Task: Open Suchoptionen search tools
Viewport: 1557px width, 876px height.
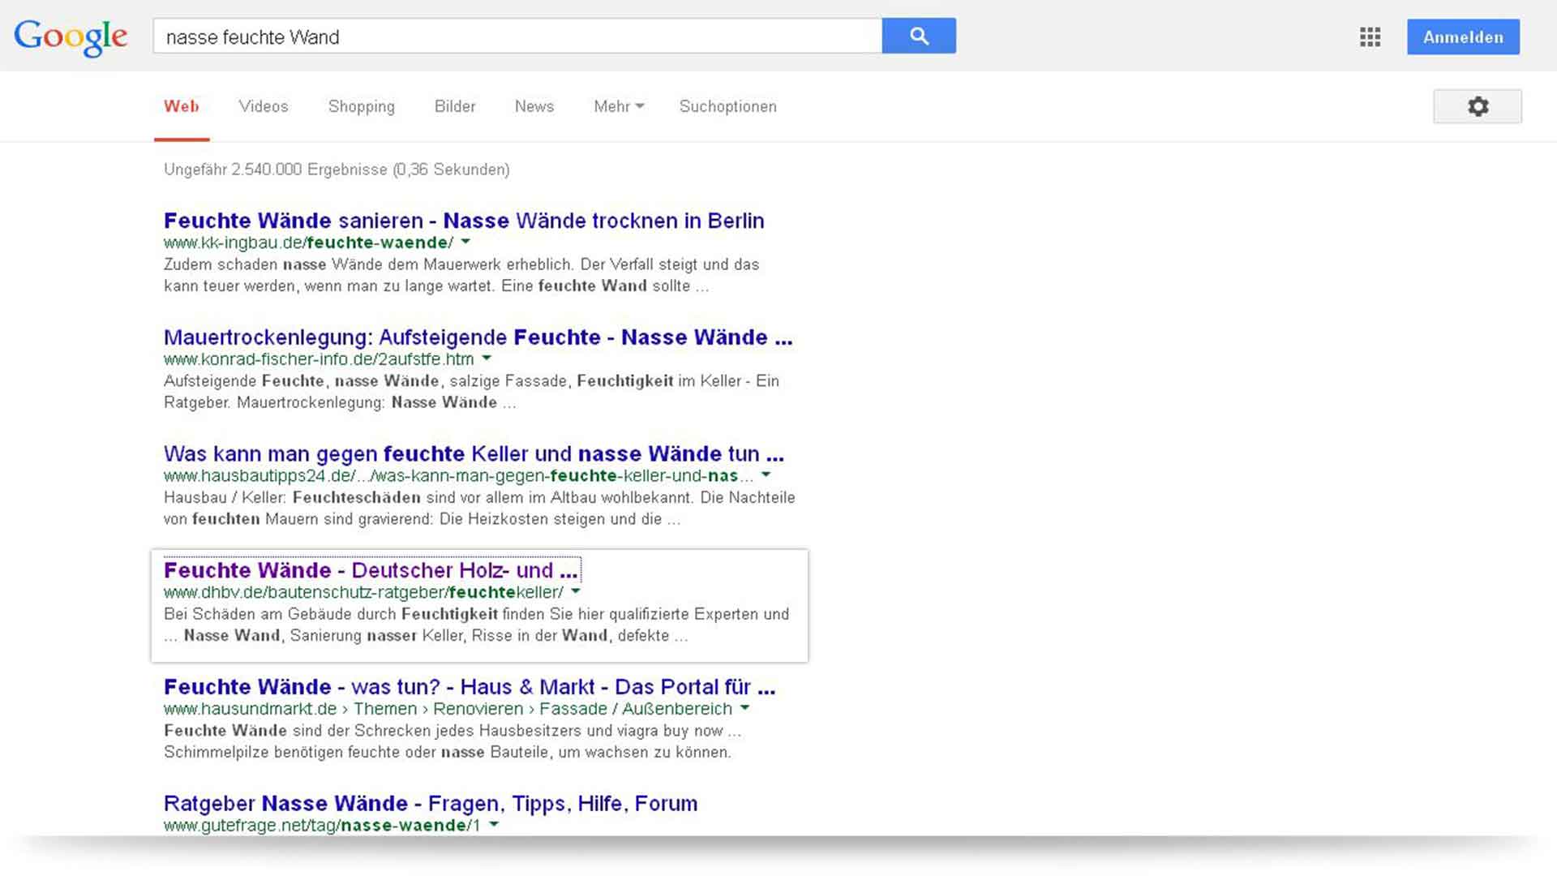Action: click(x=728, y=106)
